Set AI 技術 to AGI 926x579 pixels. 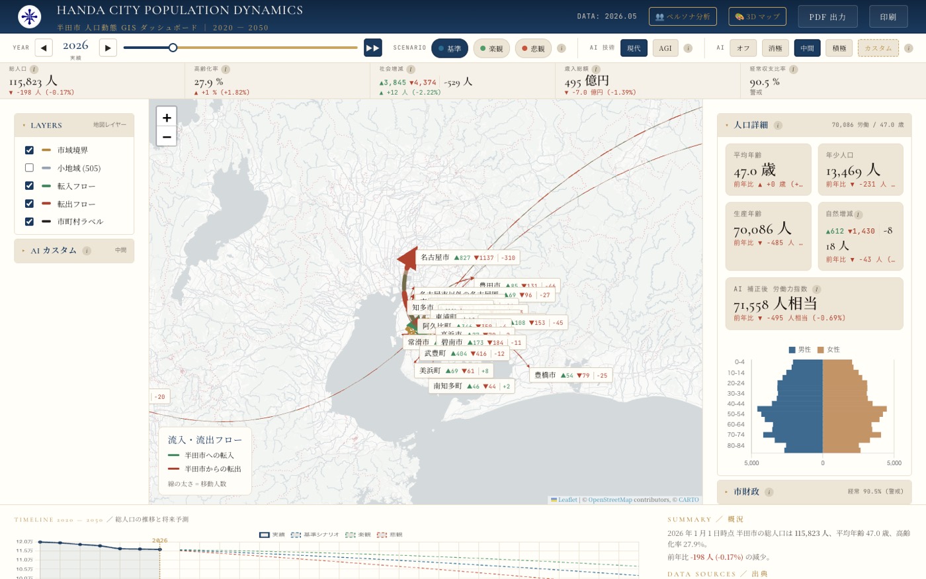point(665,48)
